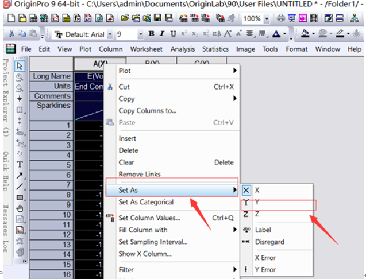Click Decrease Font Size icon
The width and height of the screenshot is (366, 279).
click(x=238, y=34)
